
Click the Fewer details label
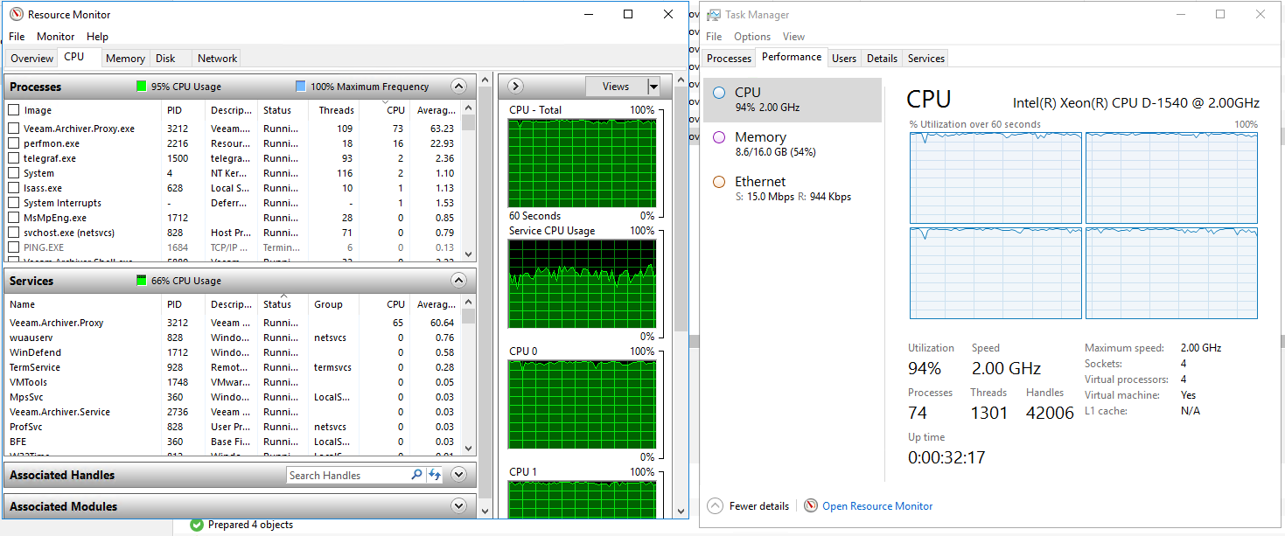(x=759, y=506)
